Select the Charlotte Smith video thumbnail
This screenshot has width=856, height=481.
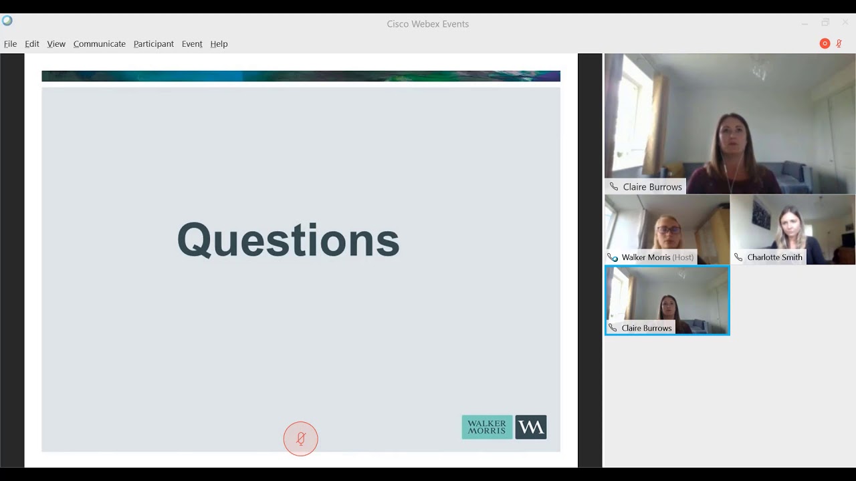coord(792,230)
